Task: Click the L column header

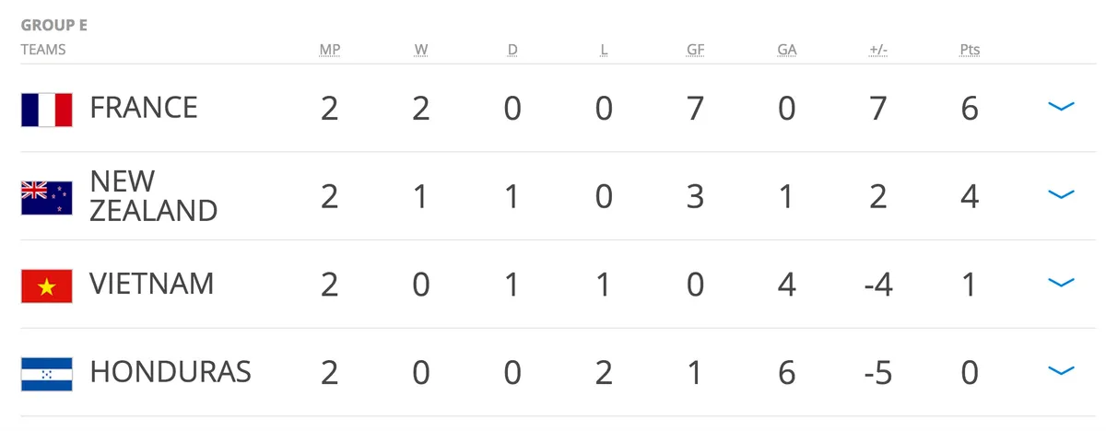Action: pos(604,50)
